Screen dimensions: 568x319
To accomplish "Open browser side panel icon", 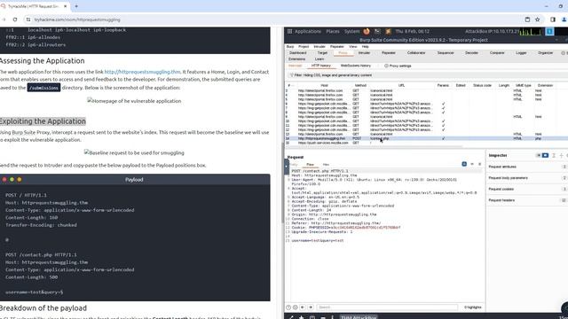I will pyautogui.click(x=553, y=19).
